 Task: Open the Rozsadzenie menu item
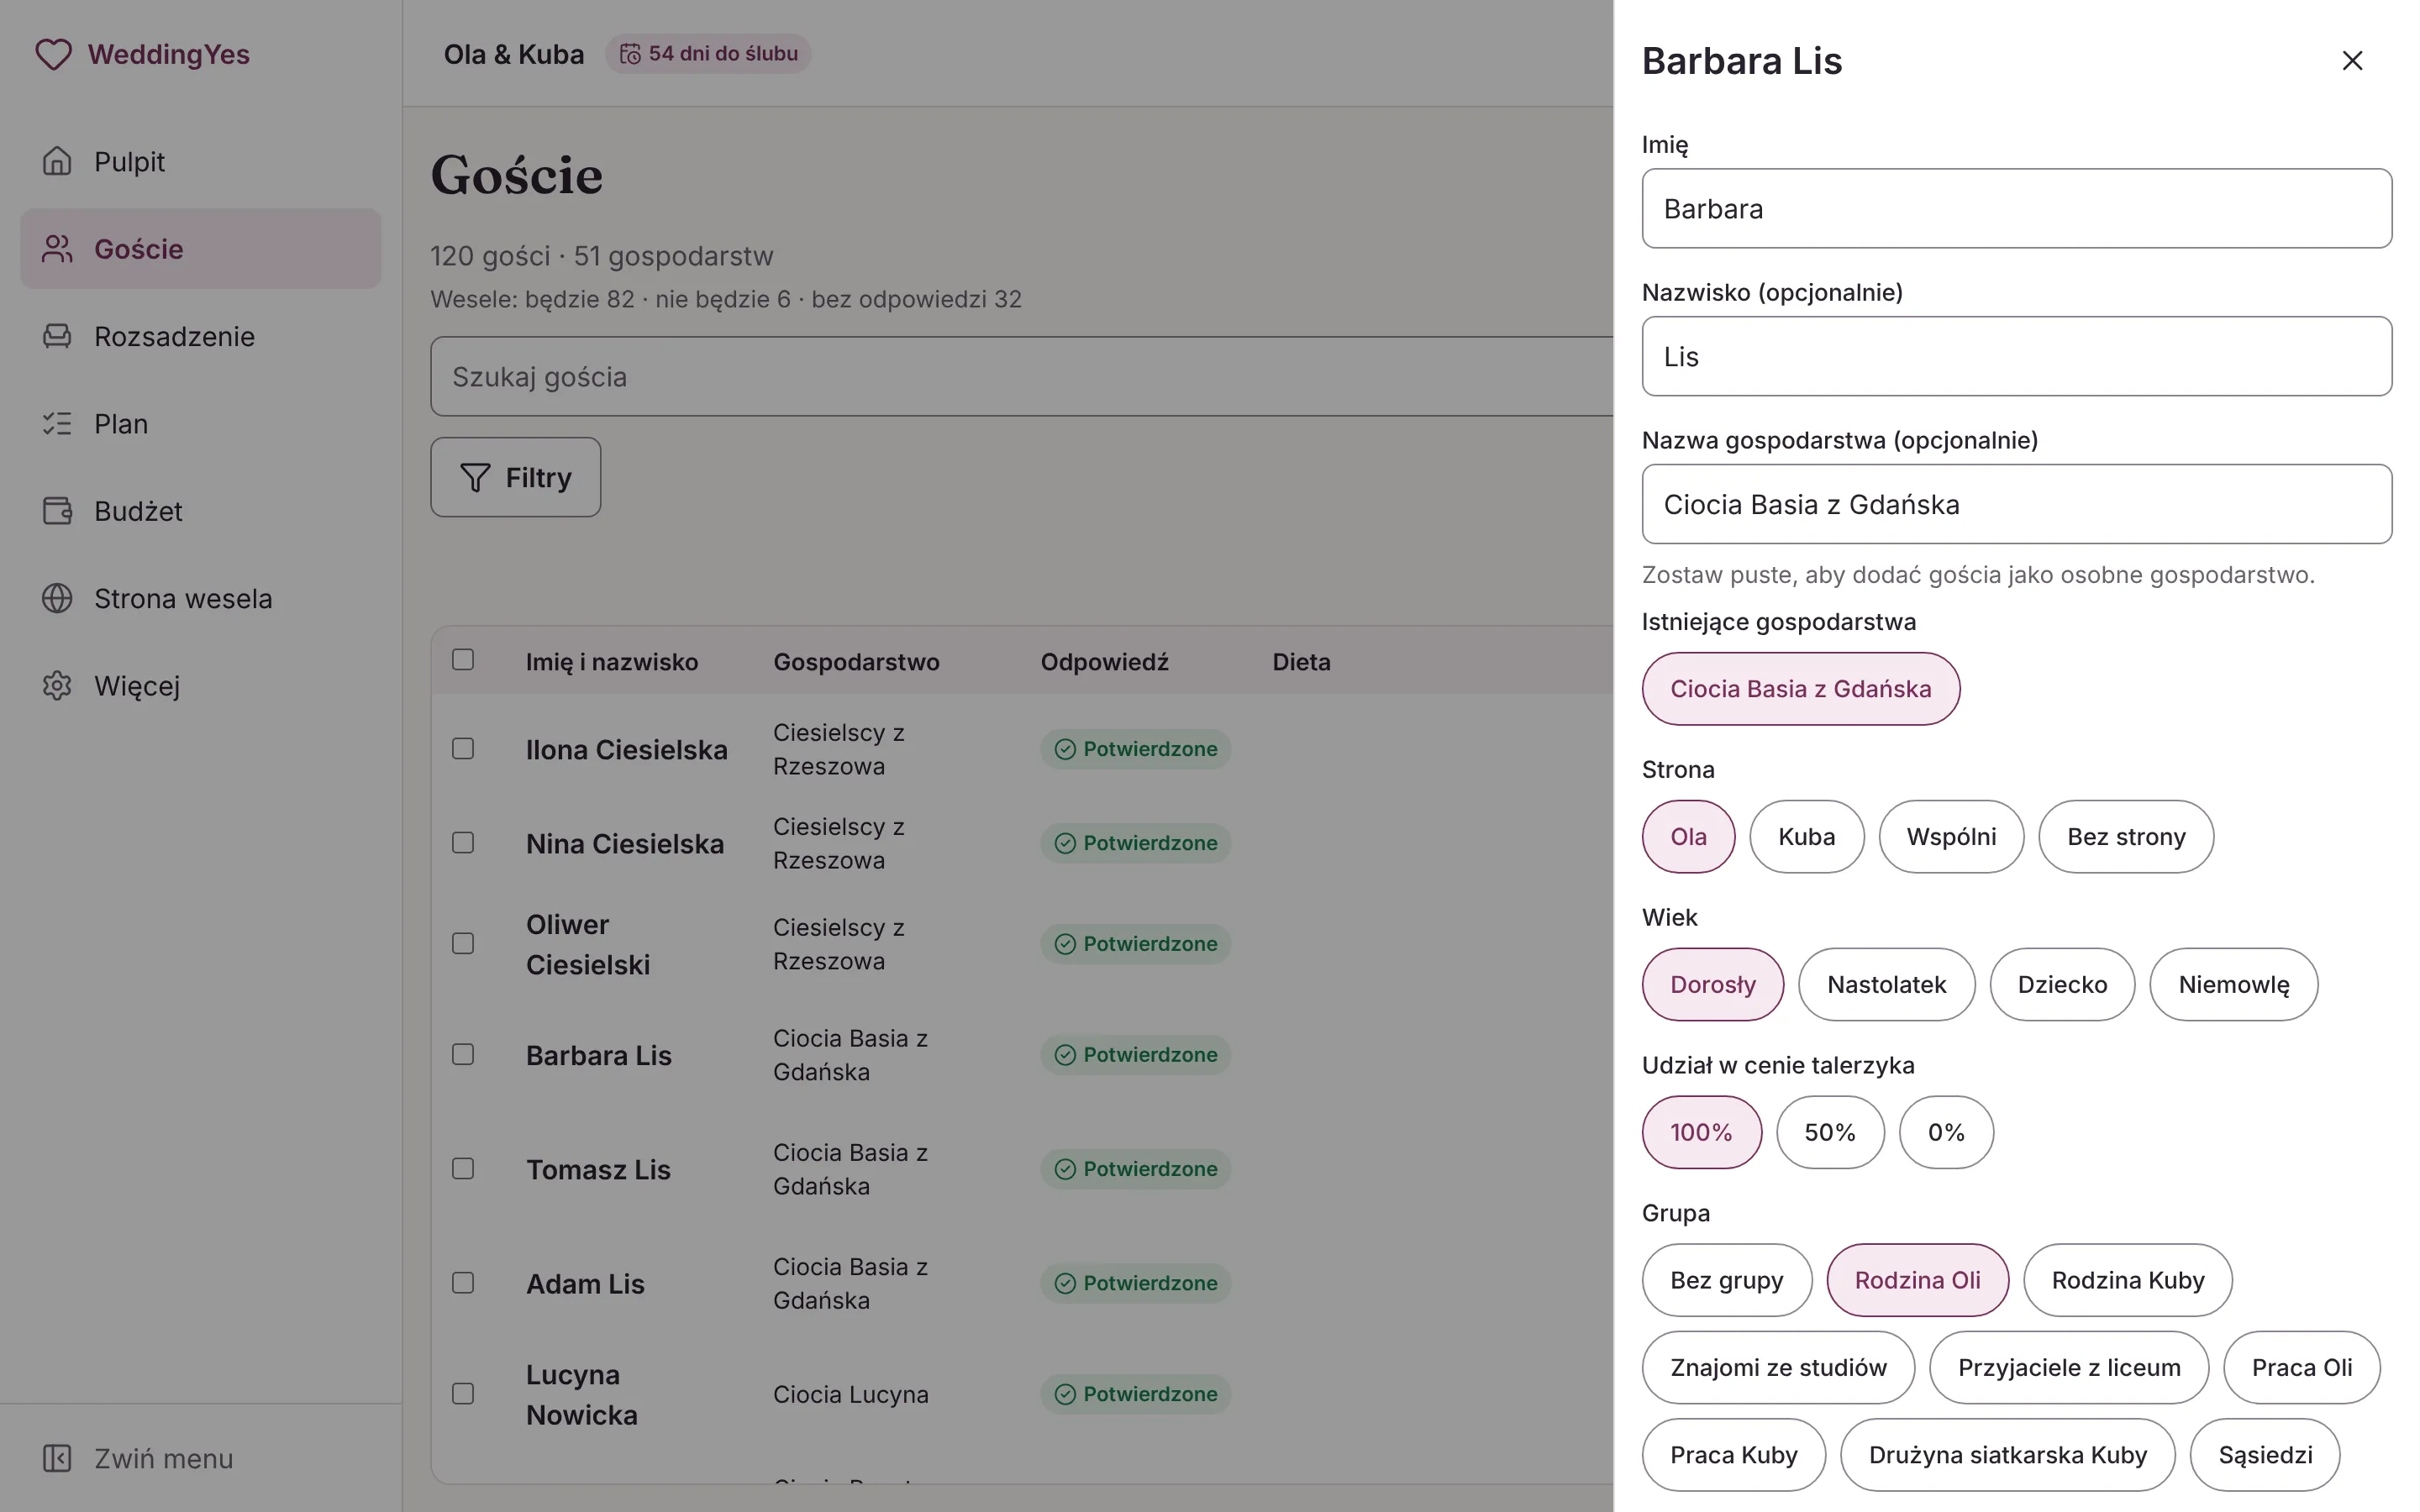point(201,336)
